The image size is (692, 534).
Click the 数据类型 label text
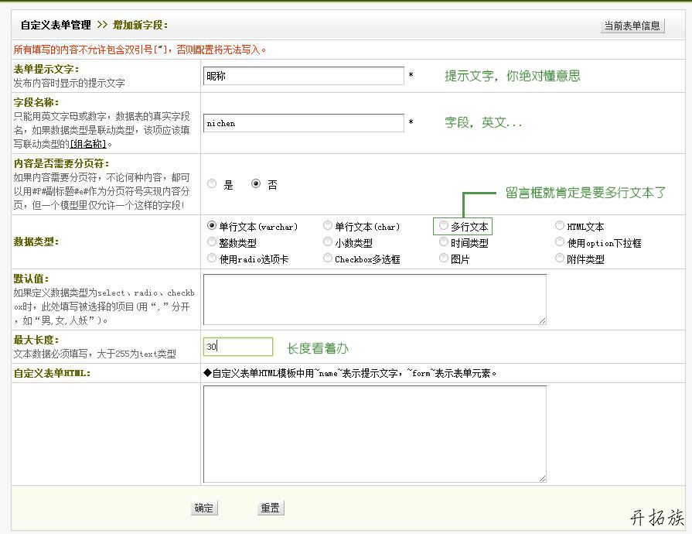[36, 241]
